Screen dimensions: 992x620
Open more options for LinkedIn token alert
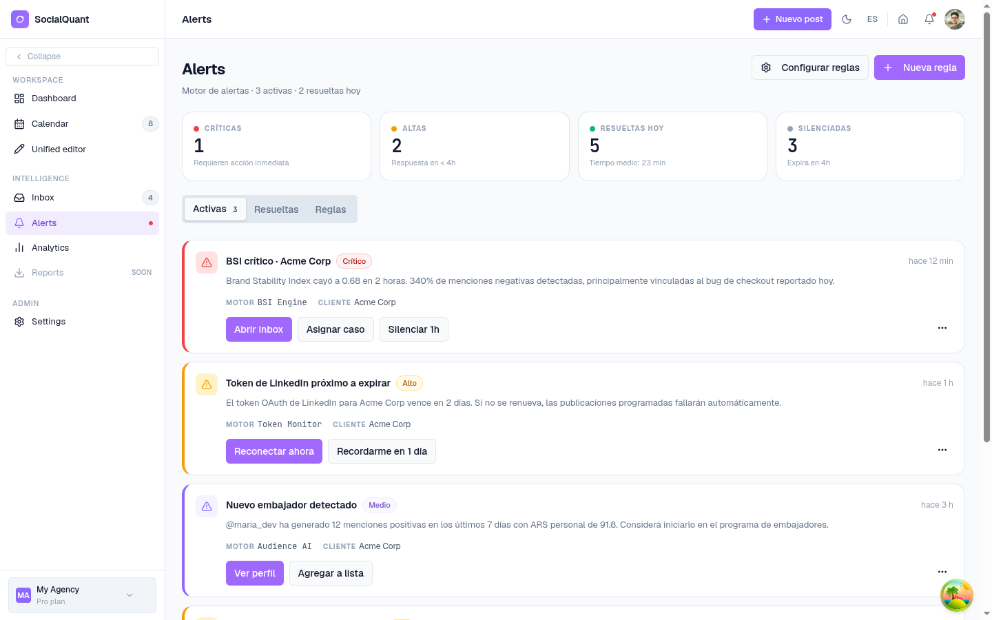point(942,450)
